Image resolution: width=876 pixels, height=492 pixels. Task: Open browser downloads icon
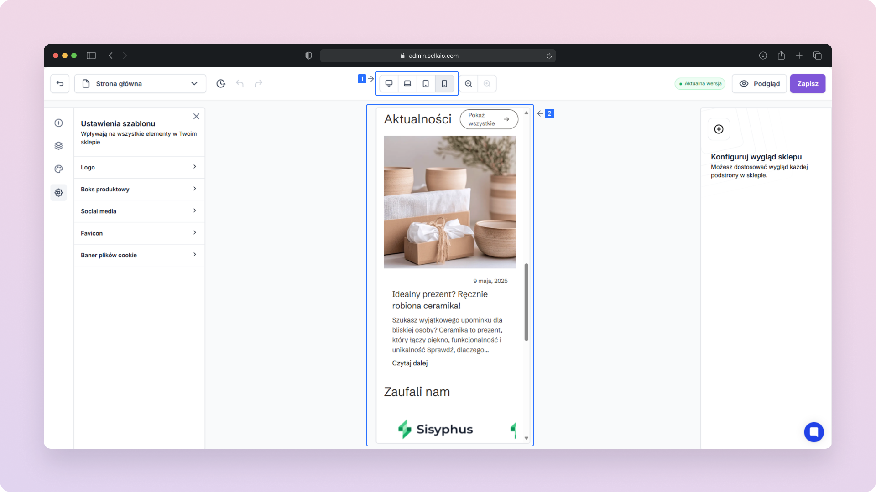click(x=763, y=56)
